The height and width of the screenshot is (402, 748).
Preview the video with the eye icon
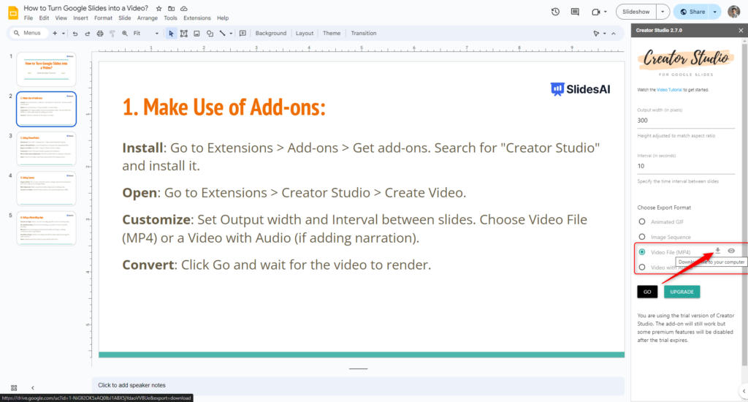pyautogui.click(x=731, y=251)
